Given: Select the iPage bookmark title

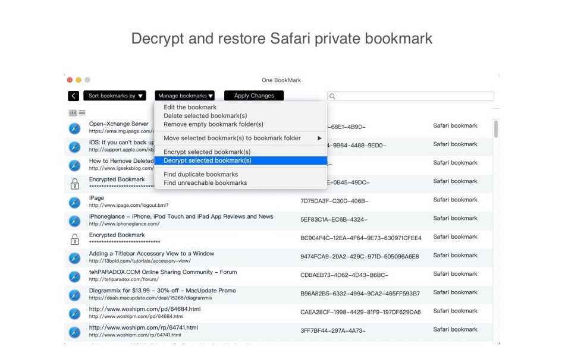Looking at the screenshot, I should click(96, 198).
